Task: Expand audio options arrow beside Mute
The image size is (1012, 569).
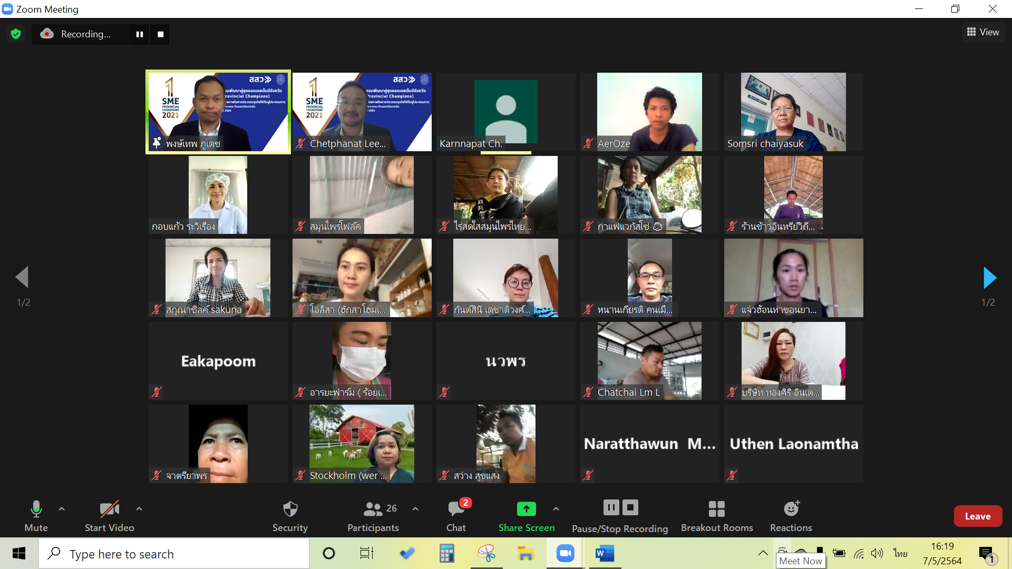Action: coord(62,509)
